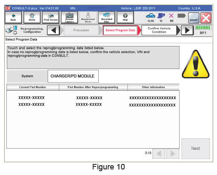Select Measurement Mode button
The width and height of the screenshot is (217, 175).
point(88,17)
